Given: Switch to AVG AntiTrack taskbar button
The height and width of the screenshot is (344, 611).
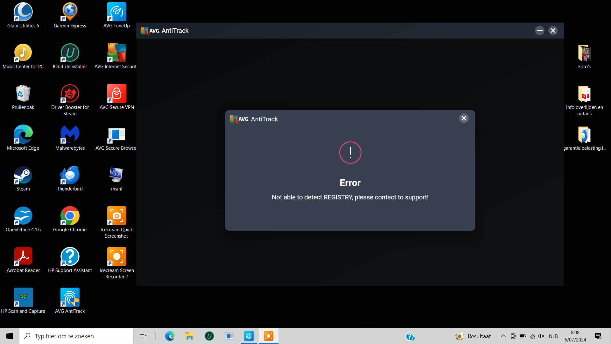Looking at the screenshot, I should pyautogui.click(x=249, y=336).
